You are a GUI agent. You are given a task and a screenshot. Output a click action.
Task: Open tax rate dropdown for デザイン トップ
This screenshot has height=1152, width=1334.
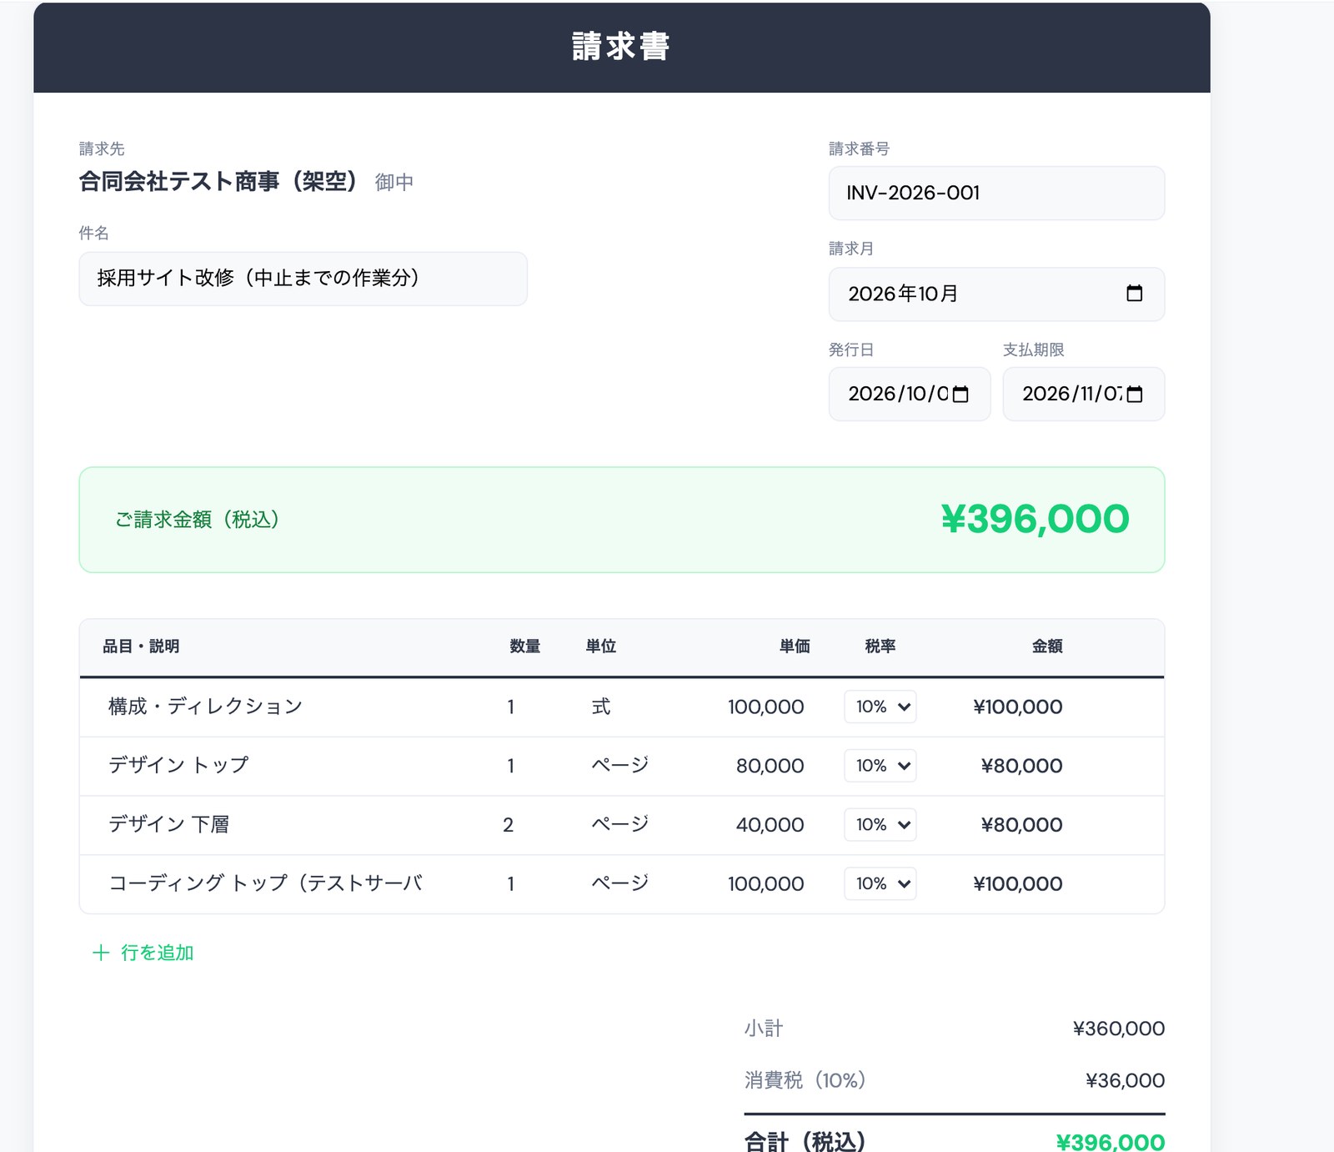880,766
